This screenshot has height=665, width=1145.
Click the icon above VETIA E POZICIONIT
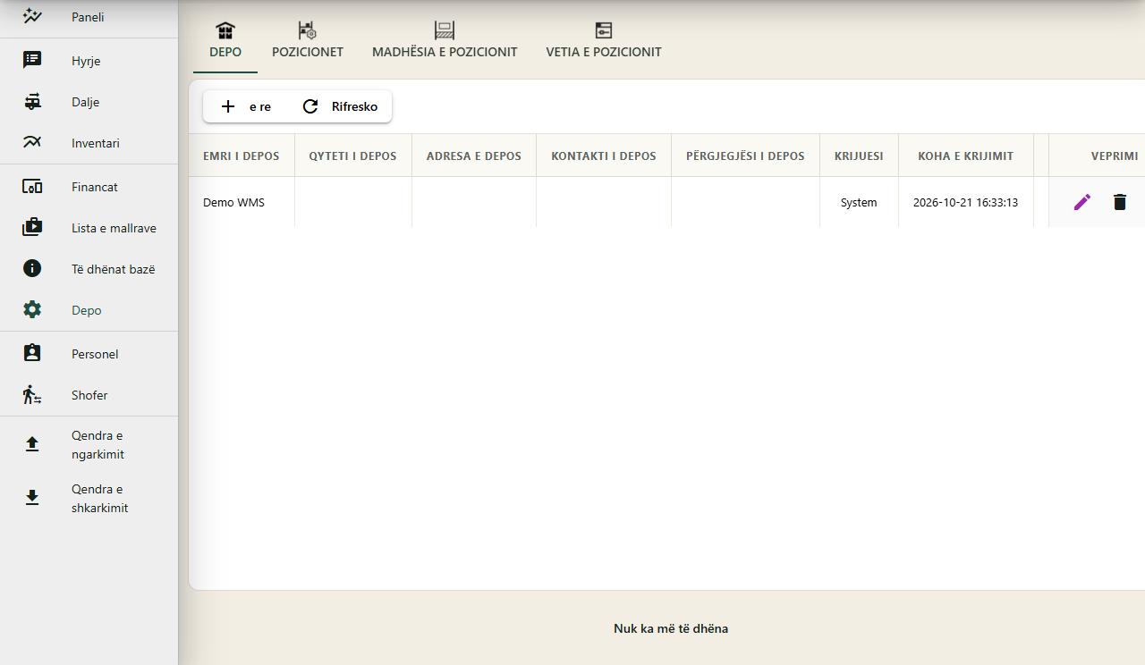click(604, 30)
